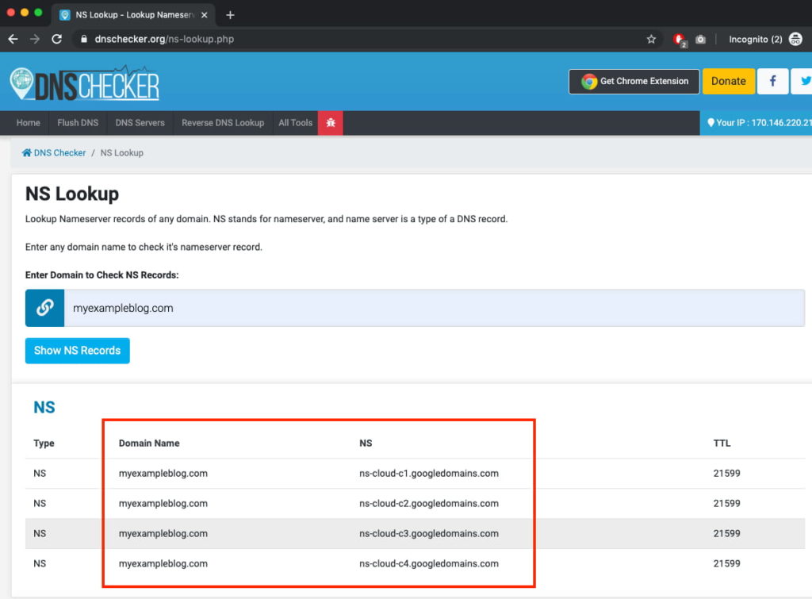Click the camera extension icon in browser toolbar

pos(699,38)
